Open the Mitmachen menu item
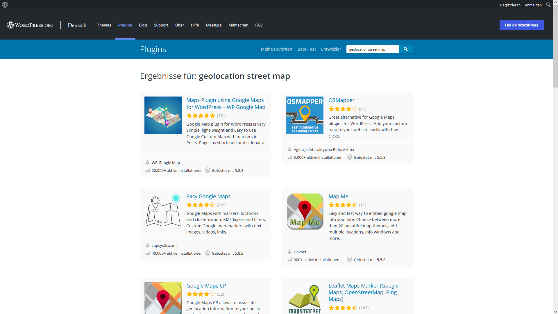558x314 pixels. pyautogui.click(x=238, y=25)
